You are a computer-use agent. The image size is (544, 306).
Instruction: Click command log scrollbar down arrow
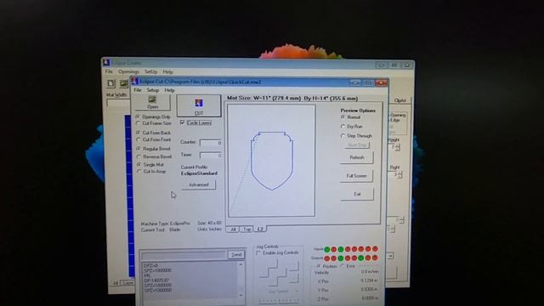(241, 295)
